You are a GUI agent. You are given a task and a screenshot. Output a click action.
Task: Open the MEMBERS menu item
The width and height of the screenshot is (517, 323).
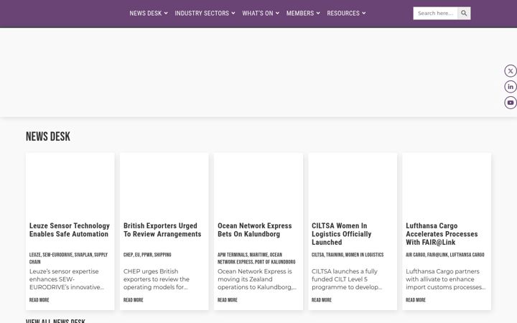tap(300, 13)
